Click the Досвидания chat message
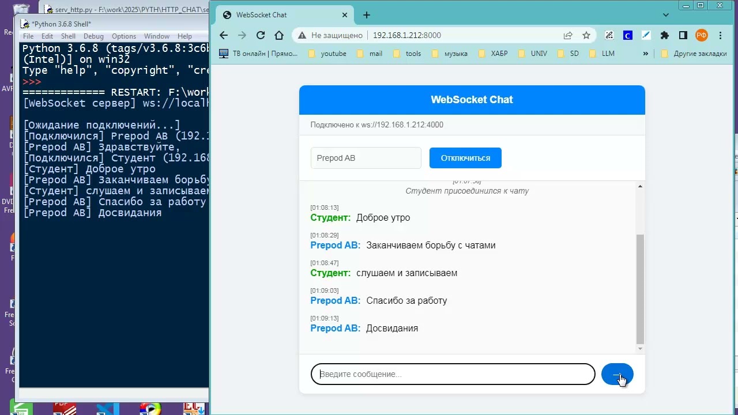This screenshot has height=415, width=738. coord(392,329)
